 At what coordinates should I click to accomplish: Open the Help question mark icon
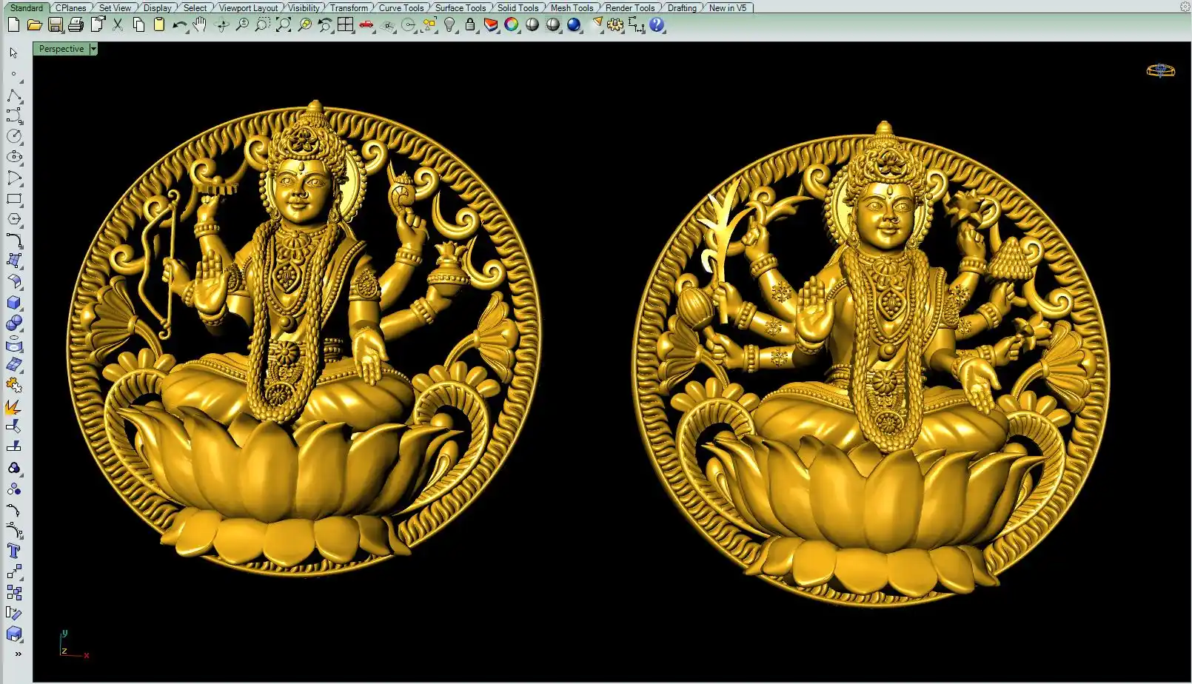pos(657,24)
